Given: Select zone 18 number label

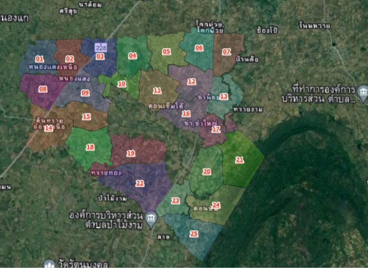Looking at the screenshot, I should pyautogui.click(x=90, y=147).
